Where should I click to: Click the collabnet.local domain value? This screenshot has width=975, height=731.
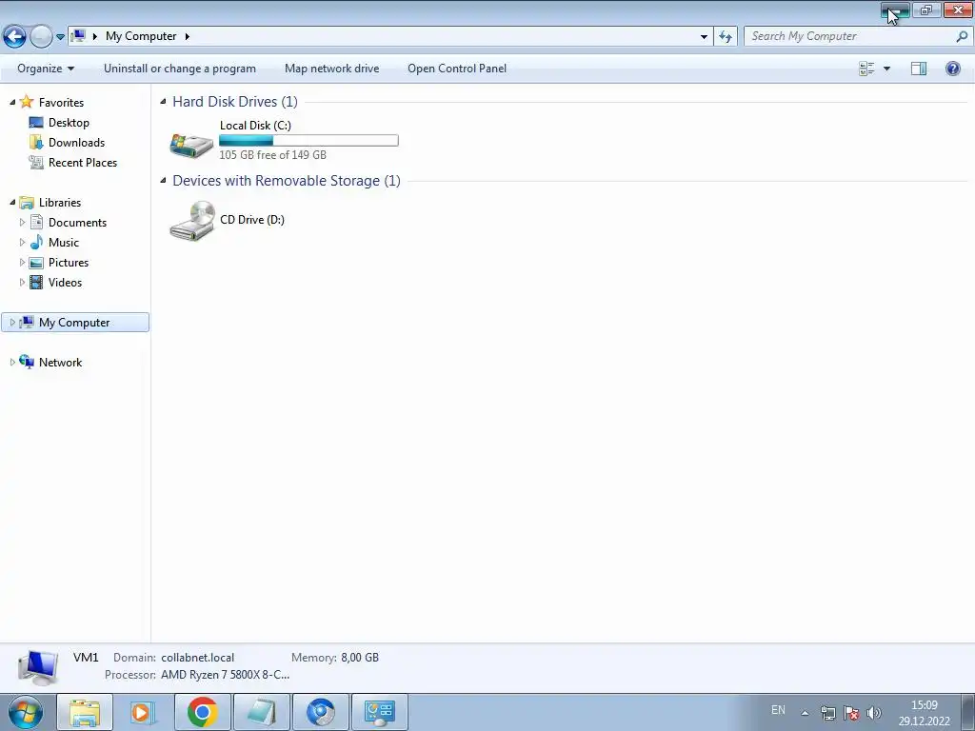(198, 658)
